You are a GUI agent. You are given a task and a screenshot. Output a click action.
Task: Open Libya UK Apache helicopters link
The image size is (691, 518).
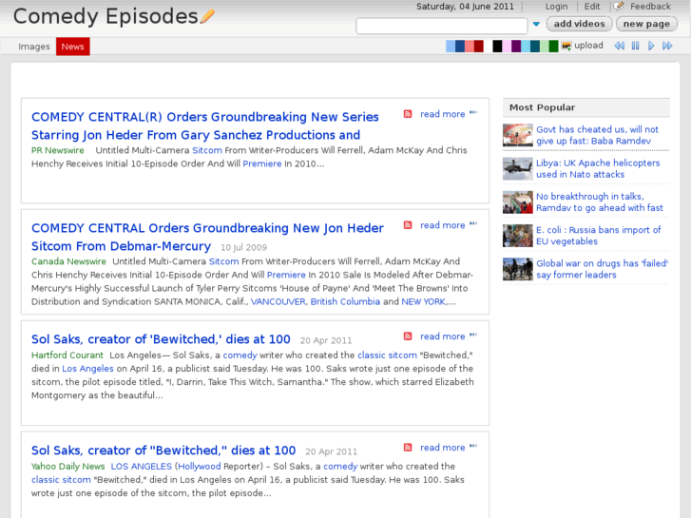click(598, 168)
